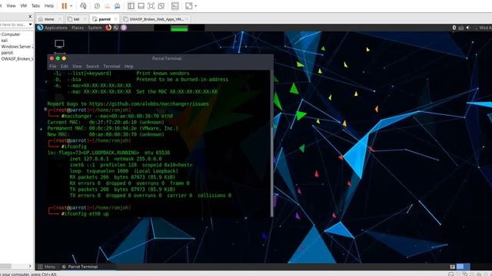Screen dimensions: 492x276
Task: Open the VMware Tabs menu
Action: tap(36, 5)
